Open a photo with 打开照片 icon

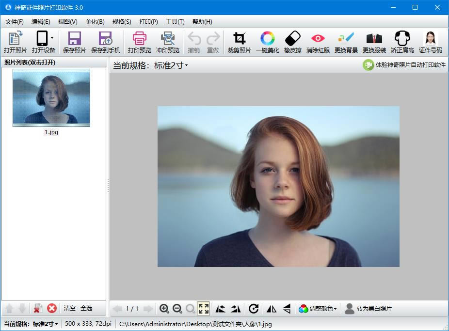15,42
